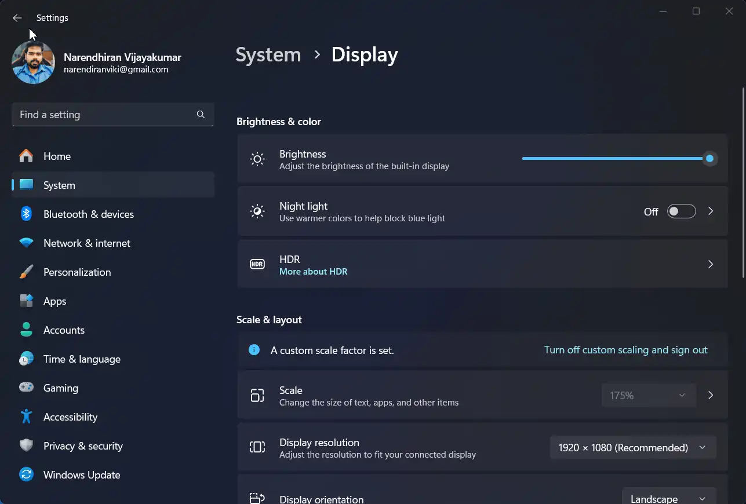Viewport: 746px width, 504px height.
Task: Open HDR settings with its chevron
Action: tap(711, 264)
